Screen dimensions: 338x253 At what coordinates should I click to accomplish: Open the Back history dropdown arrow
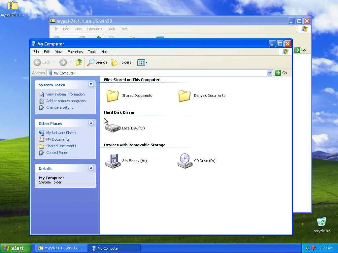click(x=54, y=62)
